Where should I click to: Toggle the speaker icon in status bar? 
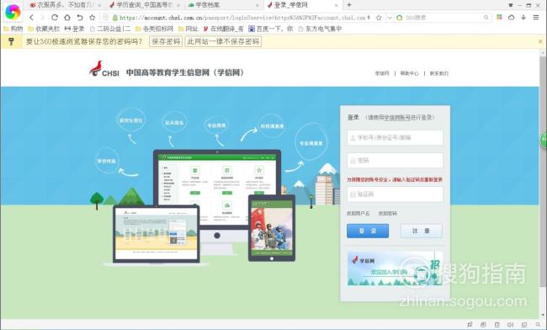[510, 325]
